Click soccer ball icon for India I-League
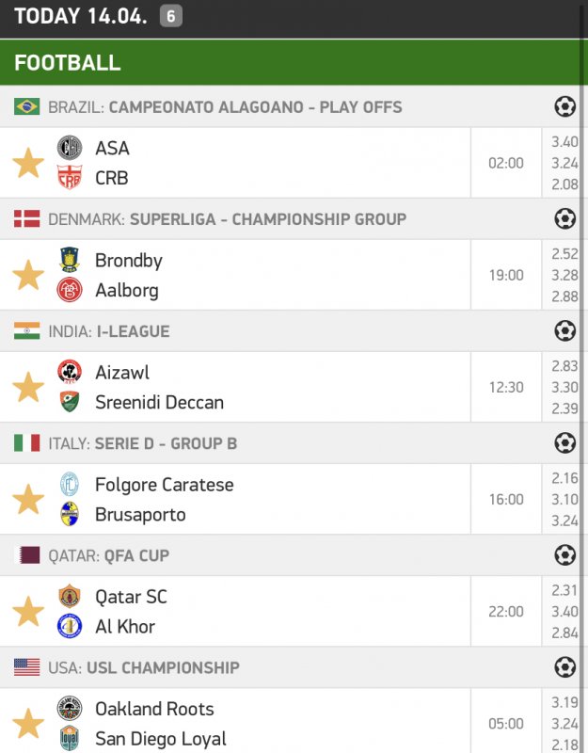This screenshot has width=588, height=753. point(564,330)
